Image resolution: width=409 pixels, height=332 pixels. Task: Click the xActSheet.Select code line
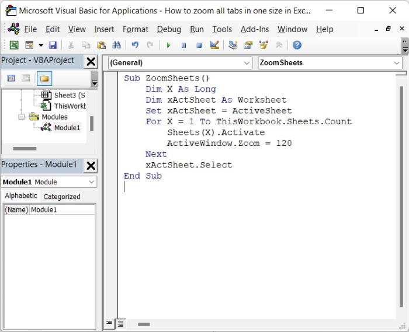(x=189, y=165)
